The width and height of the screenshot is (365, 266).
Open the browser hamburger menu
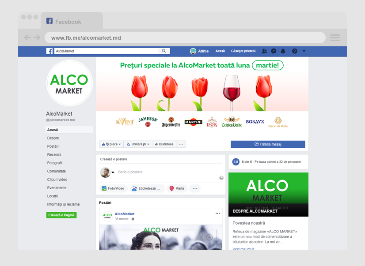tap(335, 37)
